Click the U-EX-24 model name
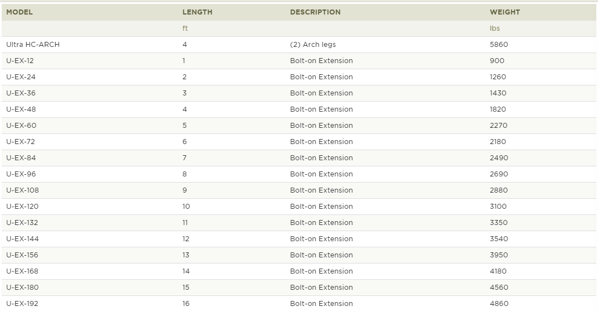The height and width of the screenshot is (311, 598). pos(21,77)
